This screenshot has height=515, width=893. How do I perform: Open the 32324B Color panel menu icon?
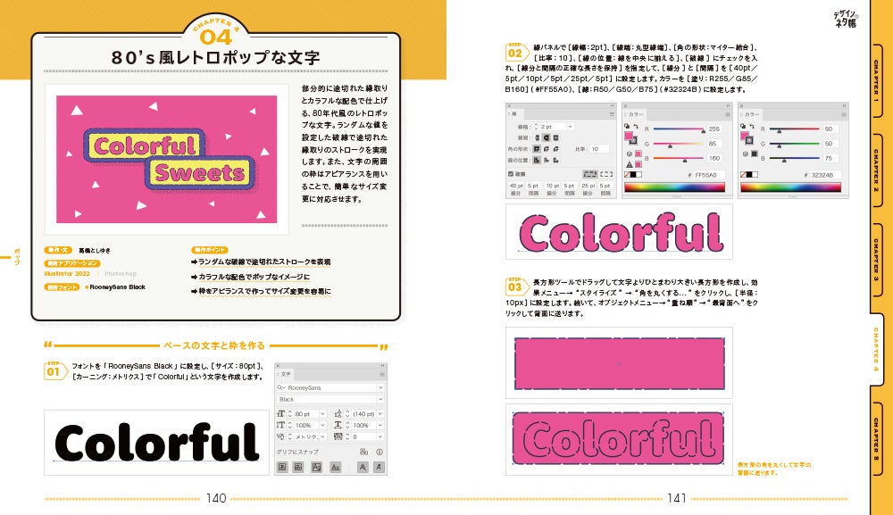tap(844, 114)
